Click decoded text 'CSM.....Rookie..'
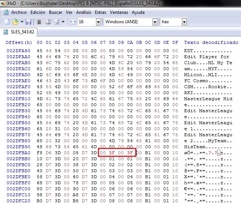This screenshot has height=203, width=241. (208, 87)
